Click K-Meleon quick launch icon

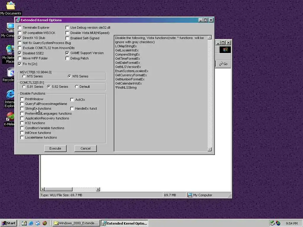45,223
